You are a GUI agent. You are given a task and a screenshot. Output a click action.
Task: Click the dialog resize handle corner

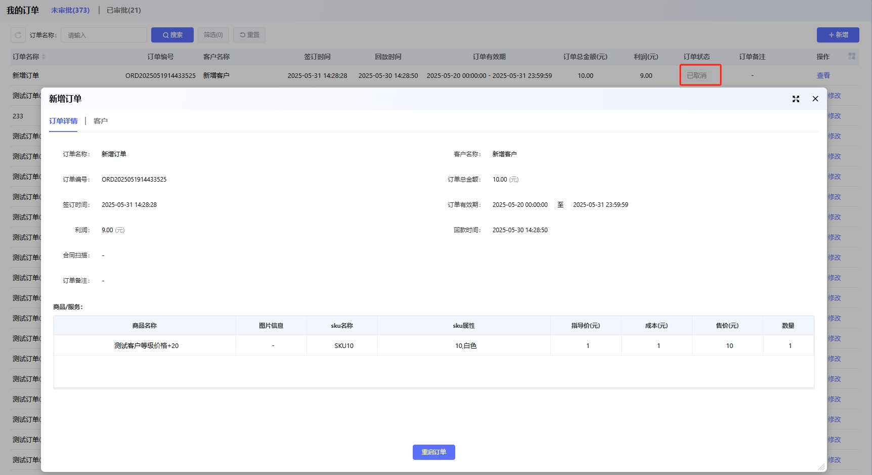pyautogui.click(x=821, y=467)
